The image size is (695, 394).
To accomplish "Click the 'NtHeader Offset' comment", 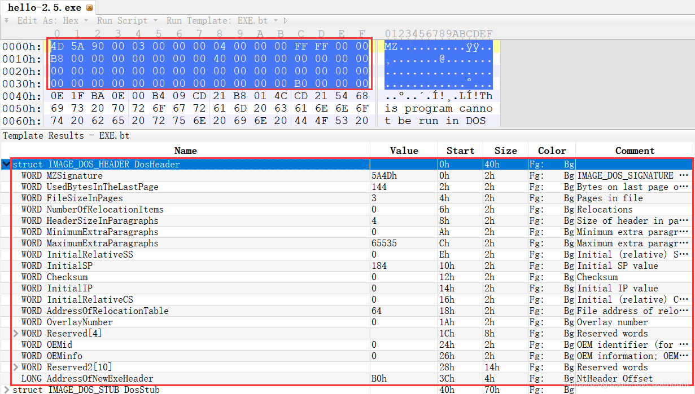I will [615, 379].
